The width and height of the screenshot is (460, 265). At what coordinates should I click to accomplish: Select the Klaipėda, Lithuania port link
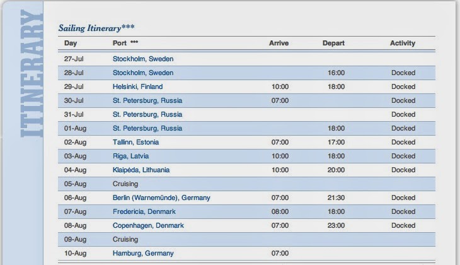(141, 170)
